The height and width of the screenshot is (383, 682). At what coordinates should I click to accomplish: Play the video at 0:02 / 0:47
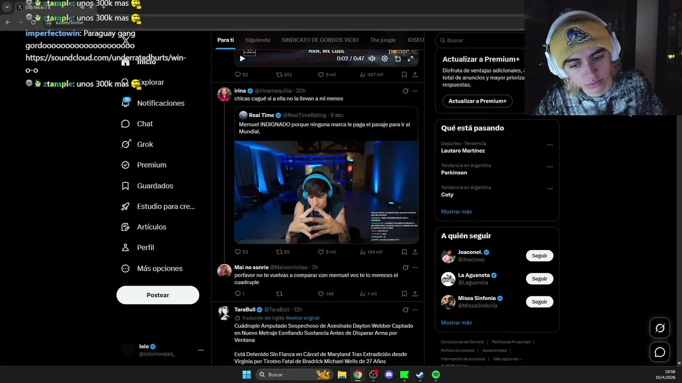pos(242,59)
